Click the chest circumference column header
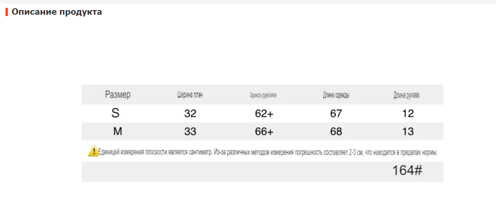 263,95
